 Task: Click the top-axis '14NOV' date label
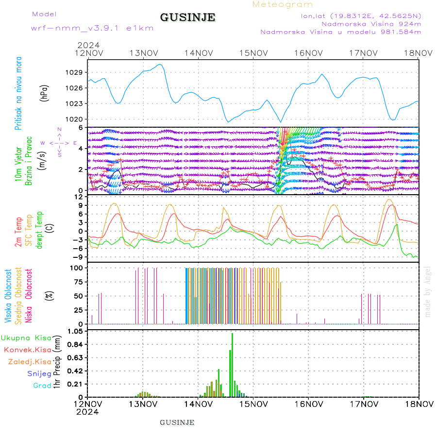pos(199,53)
